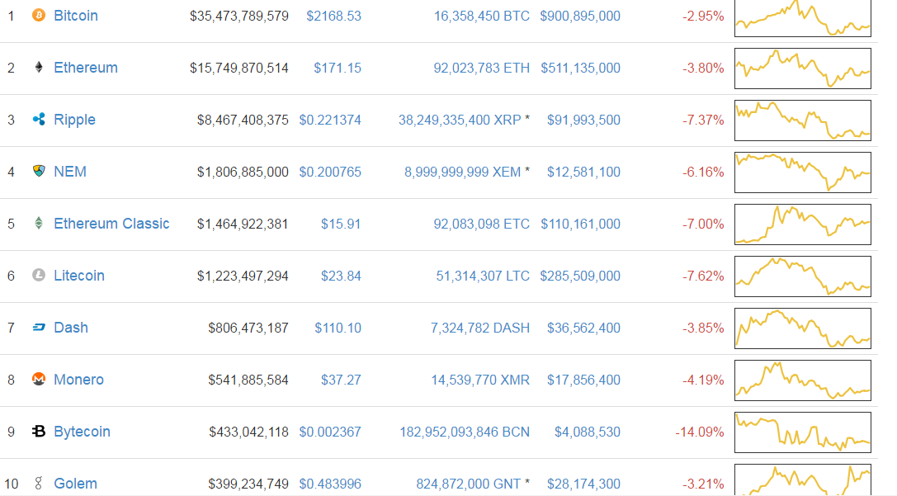Click the Ethereum diamond logo icon
The width and height of the screenshot is (897, 496).
click(38, 68)
